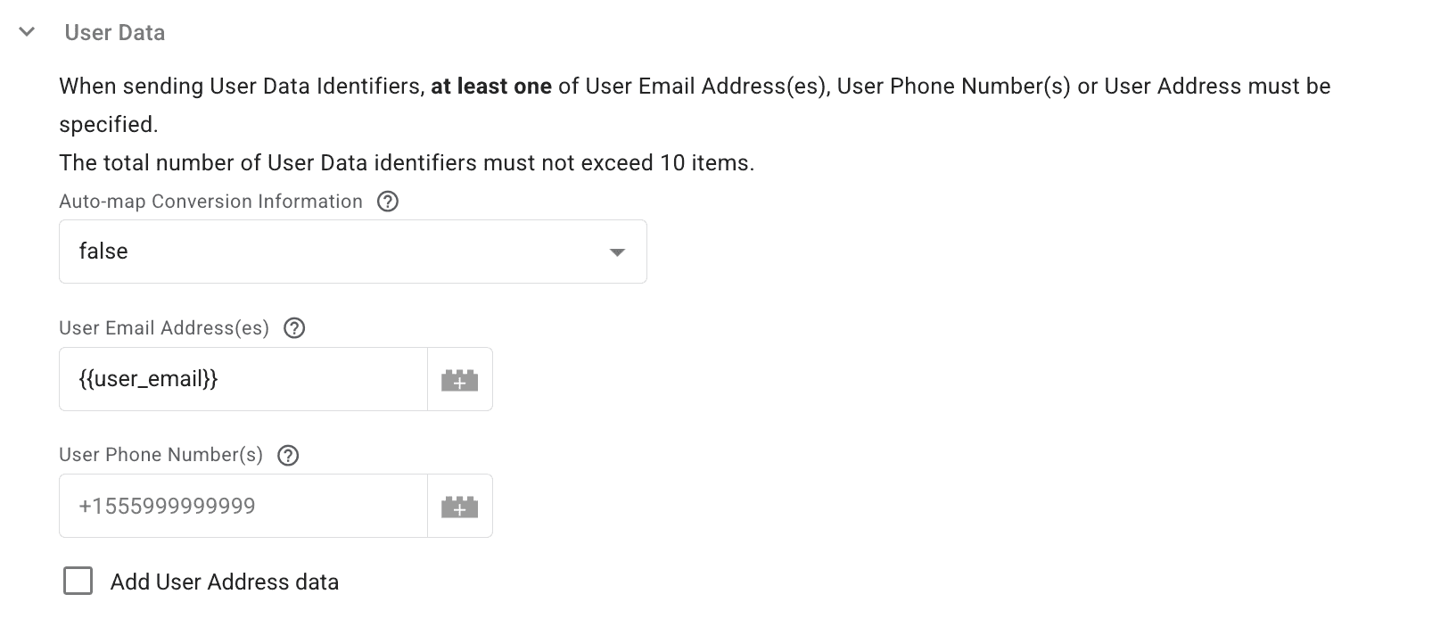Focus the phone number input showing +1555999999999

tap(241, 506)
